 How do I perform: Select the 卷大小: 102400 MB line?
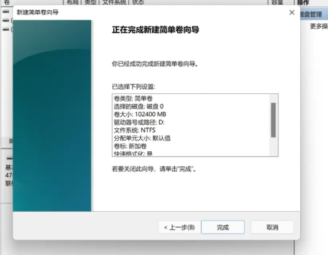[x=140, y=114]
